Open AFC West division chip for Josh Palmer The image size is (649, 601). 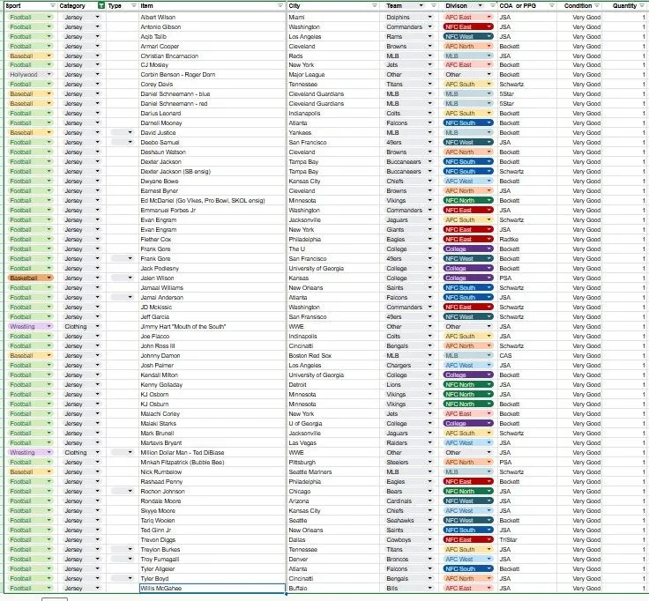tap(468, 365)
